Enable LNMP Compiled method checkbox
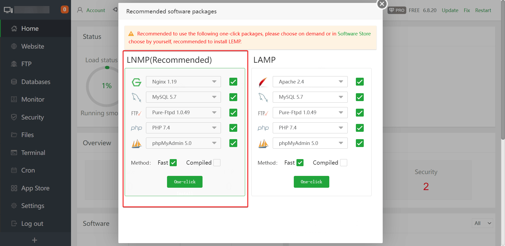This screenshot has width=505, height=246. coord(217,163)
